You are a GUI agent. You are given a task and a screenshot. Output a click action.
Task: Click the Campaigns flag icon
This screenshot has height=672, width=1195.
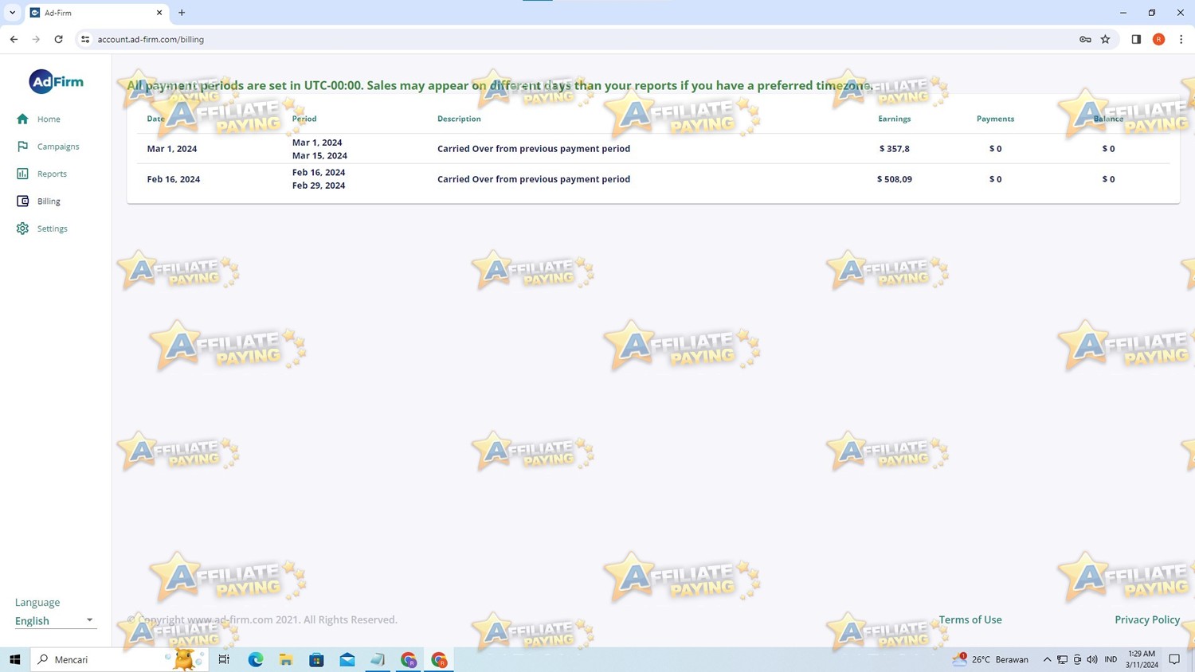22,147
